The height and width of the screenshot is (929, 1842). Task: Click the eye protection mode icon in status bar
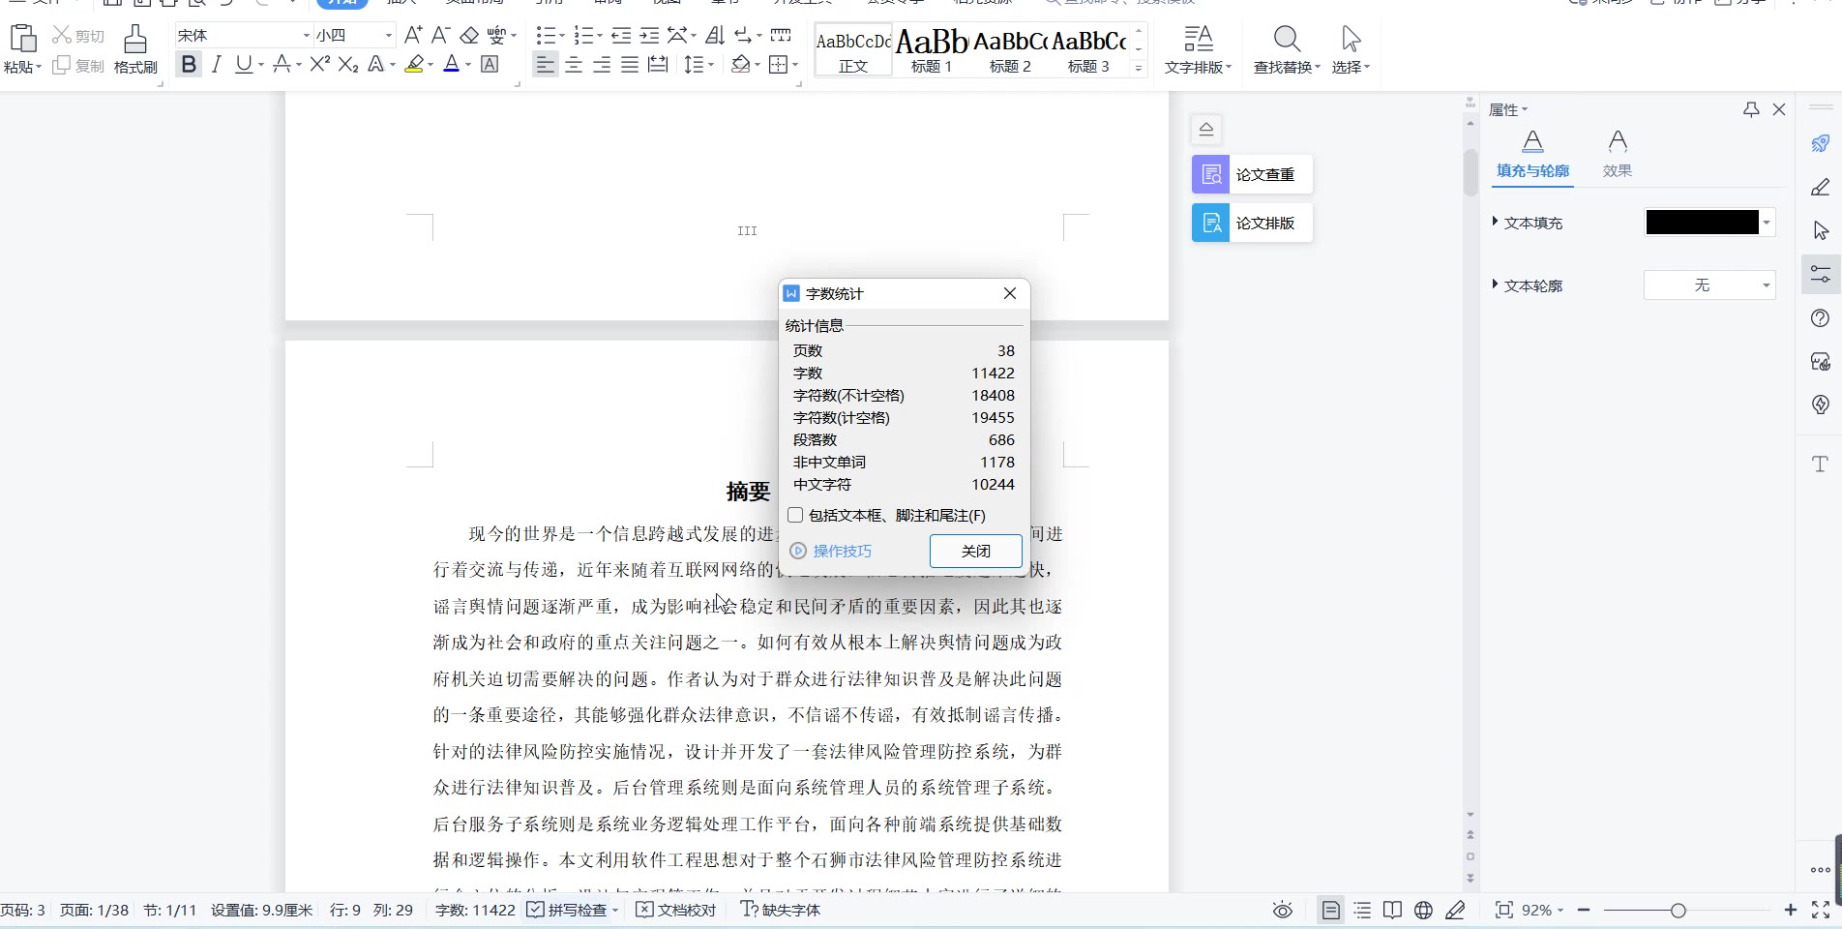pos(1283,911)
